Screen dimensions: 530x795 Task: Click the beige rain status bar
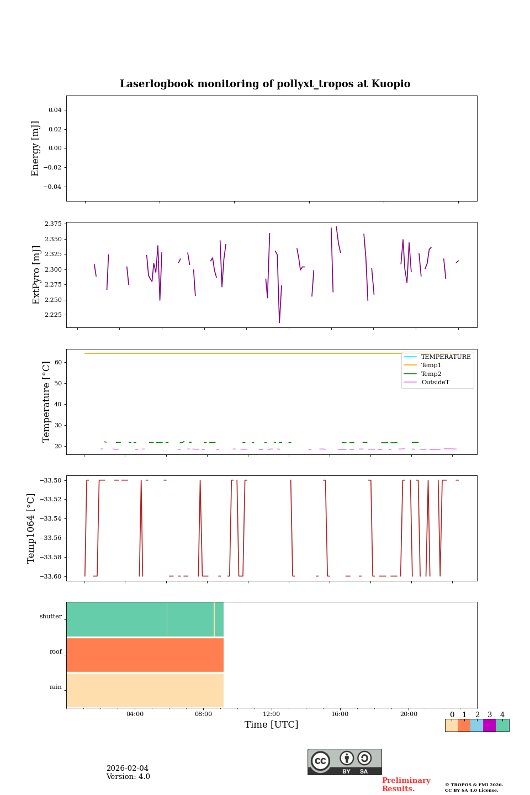145,690
